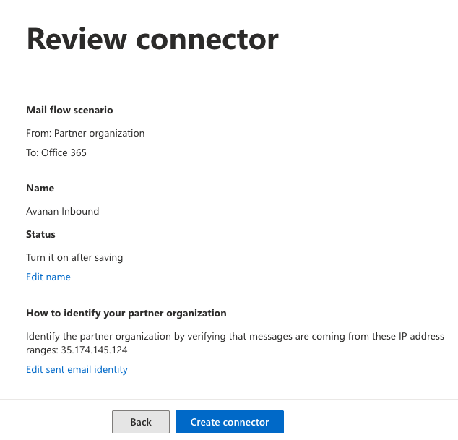Click the From: Partner organization line

click(85, 133)
